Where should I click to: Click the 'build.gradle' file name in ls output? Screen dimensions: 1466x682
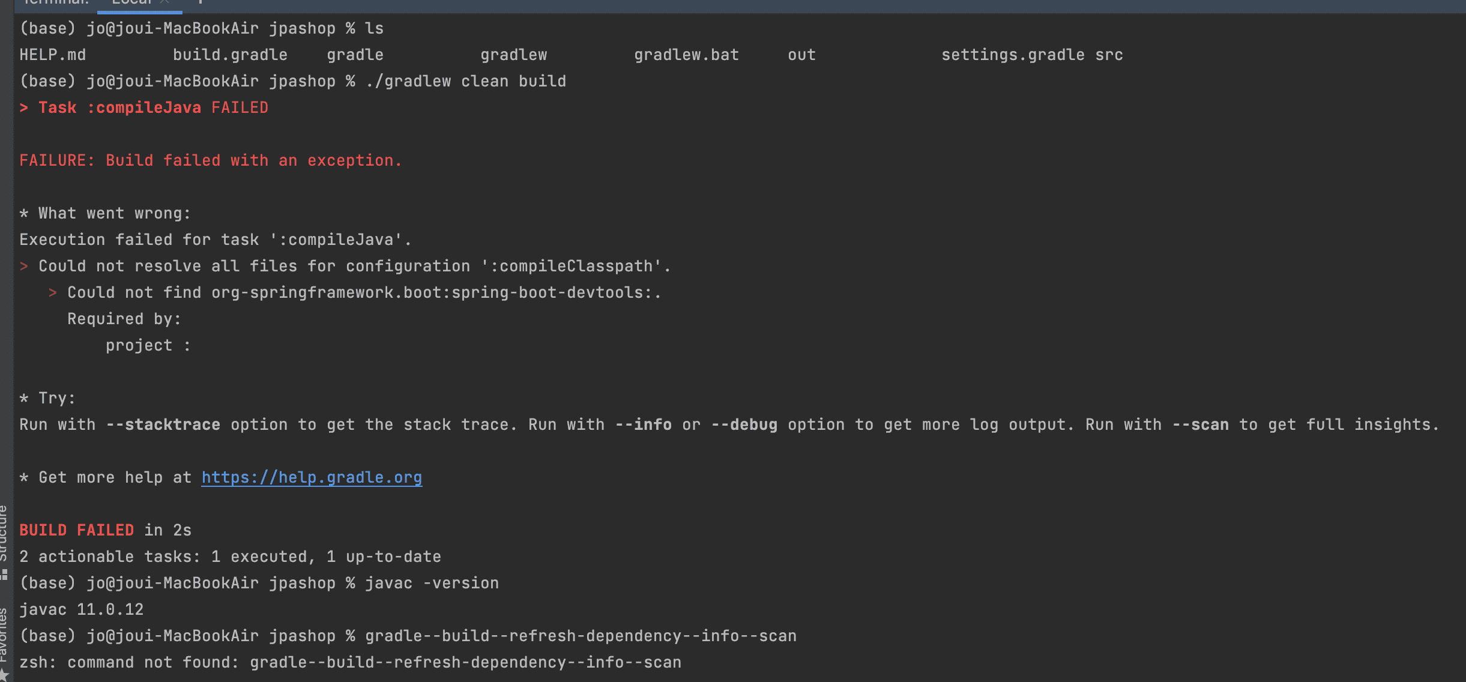pyautogui.click(x=230, y=55)
